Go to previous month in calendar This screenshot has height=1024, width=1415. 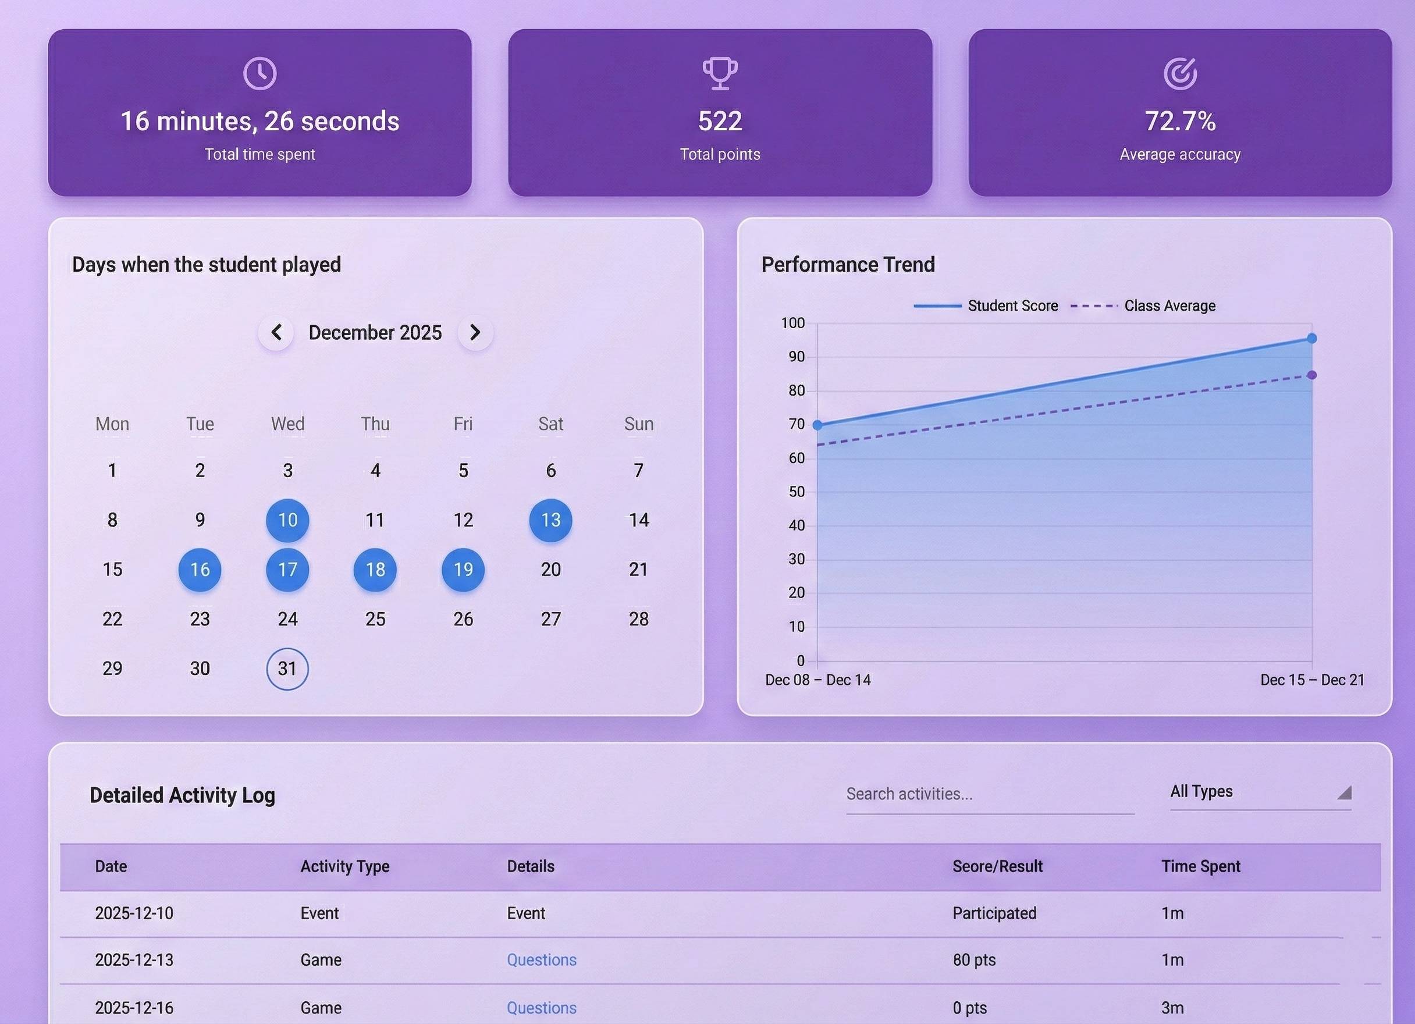click(x=276, y=333)
